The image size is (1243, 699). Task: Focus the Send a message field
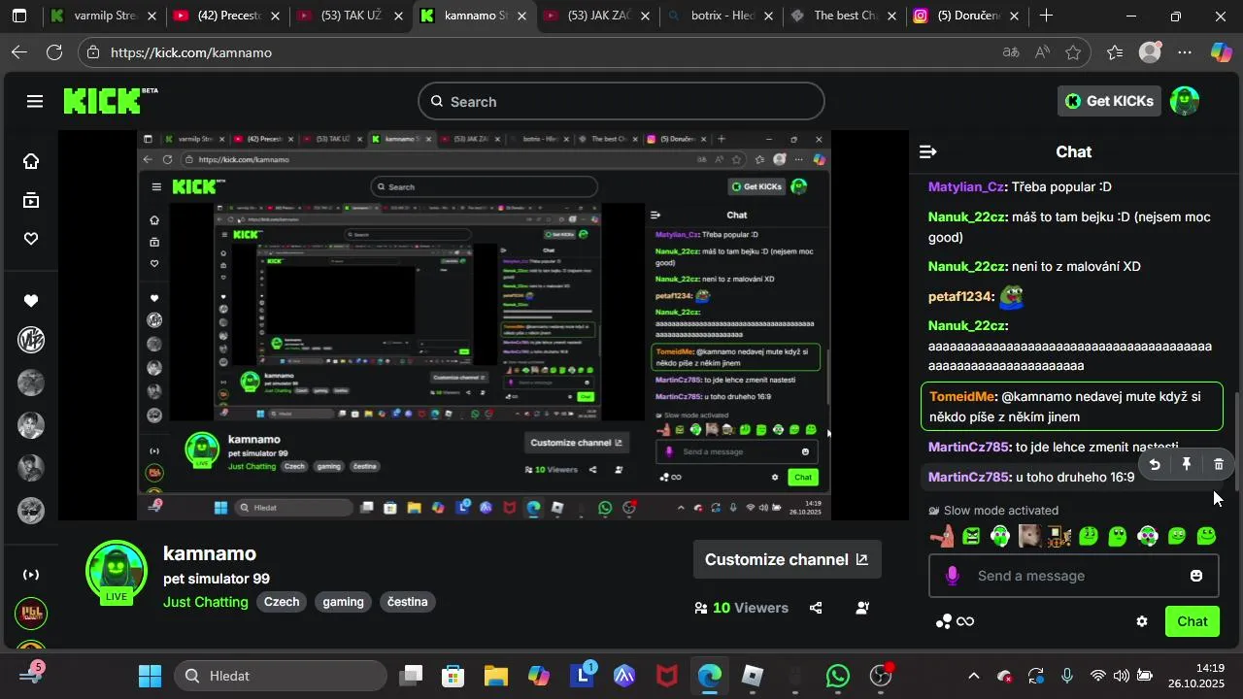1074,576
